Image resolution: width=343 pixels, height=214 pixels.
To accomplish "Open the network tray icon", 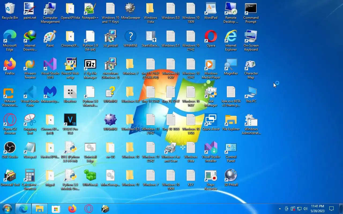I will [x=299, y=209].
